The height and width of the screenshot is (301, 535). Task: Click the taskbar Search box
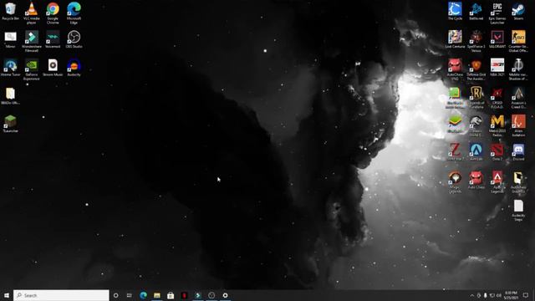click(x=61, y=295)
